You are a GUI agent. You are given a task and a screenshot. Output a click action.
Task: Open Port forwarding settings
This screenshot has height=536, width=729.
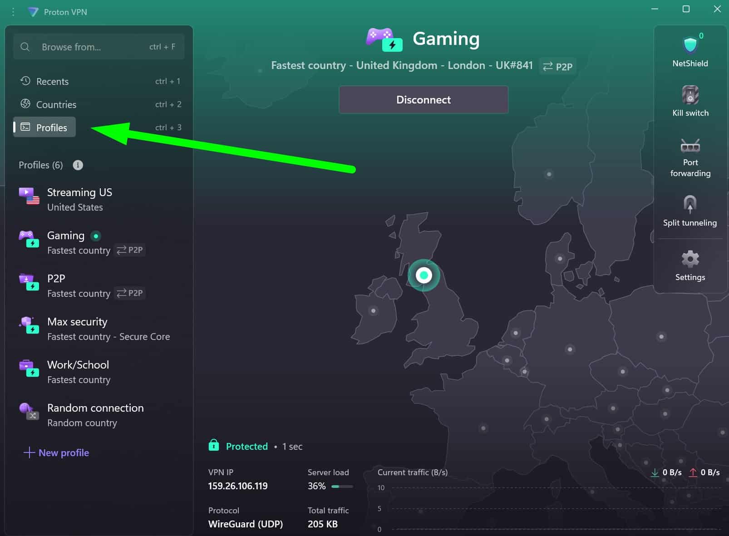[690, 157]
